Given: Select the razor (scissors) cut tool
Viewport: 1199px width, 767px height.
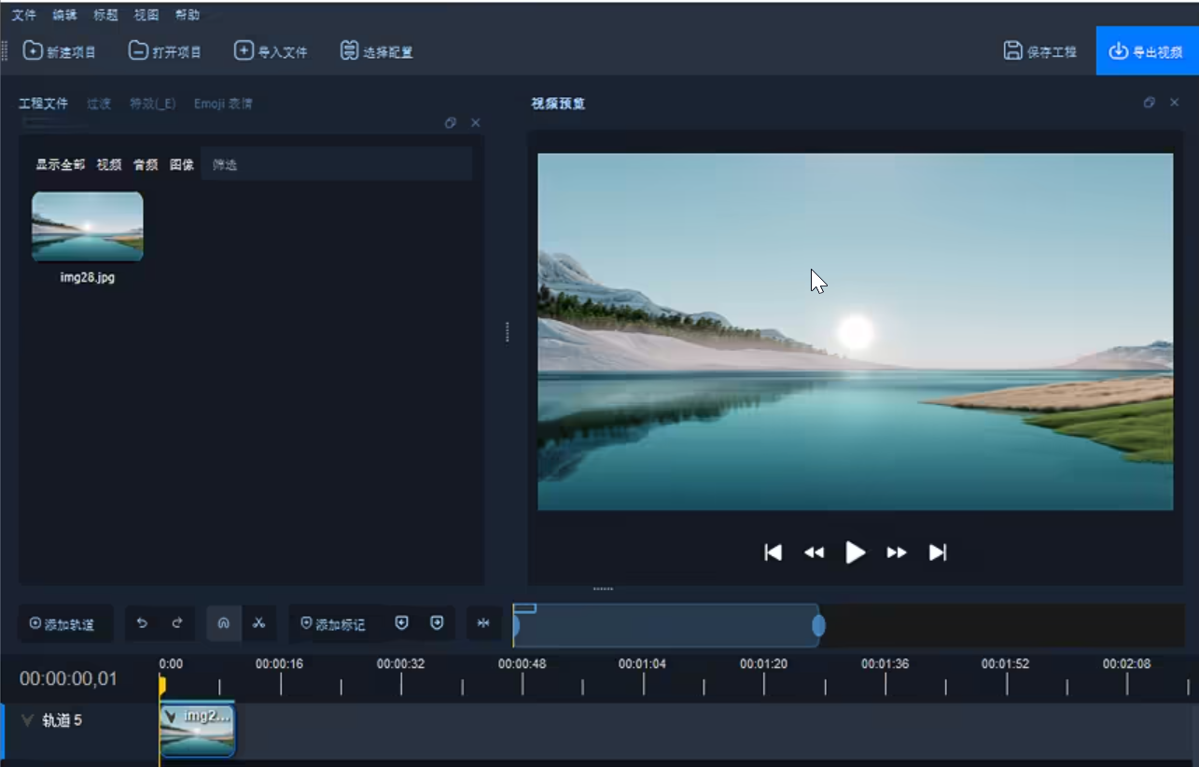Looking at the screenshot, I should click(x=259, y=623).
